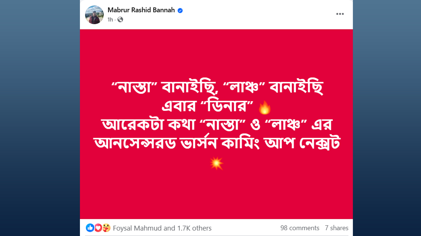This screenshot has height=236, width=421.
Task: Click the line starting “আনসেন্সরড ভার্সন”
Action: [216, 143]
